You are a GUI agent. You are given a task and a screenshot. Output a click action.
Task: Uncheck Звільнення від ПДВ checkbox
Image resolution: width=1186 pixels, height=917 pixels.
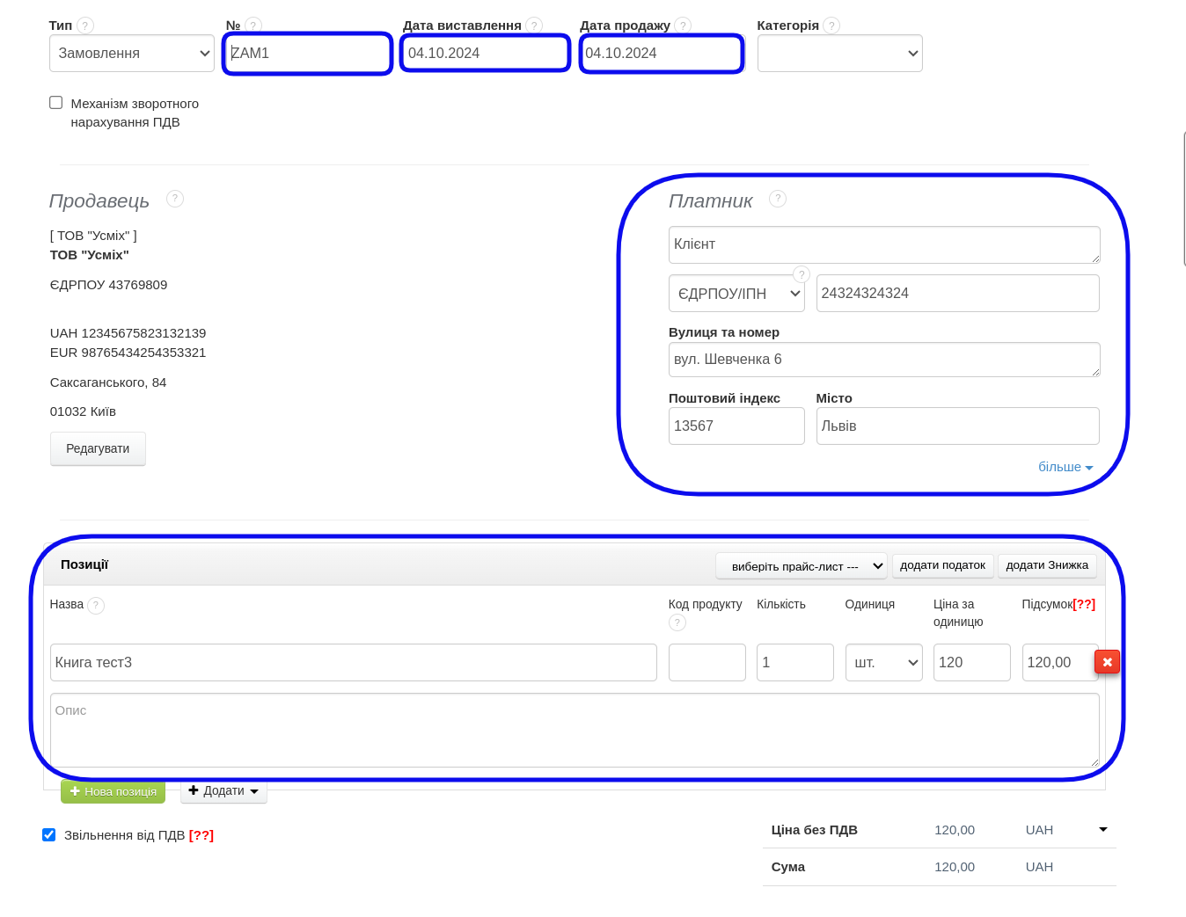point(49,834)
